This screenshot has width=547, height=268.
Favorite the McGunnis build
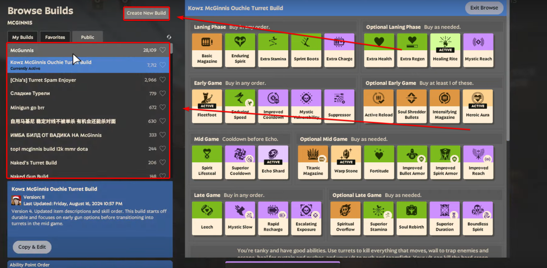[162, 50]
